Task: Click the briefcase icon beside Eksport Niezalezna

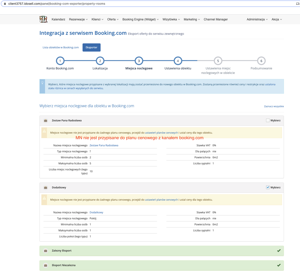Action: point(45,265)
